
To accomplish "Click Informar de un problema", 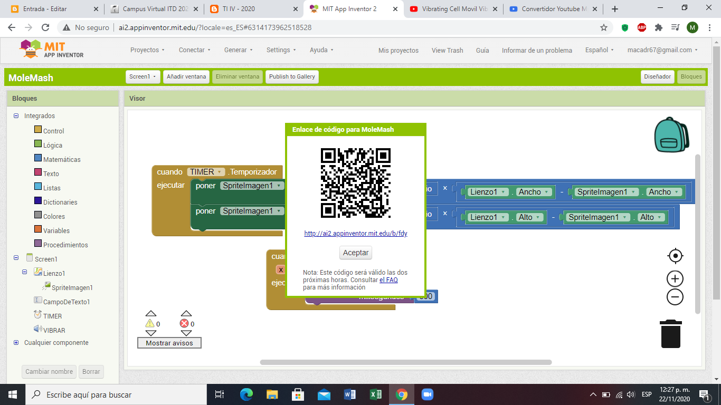I will (537, 51).
